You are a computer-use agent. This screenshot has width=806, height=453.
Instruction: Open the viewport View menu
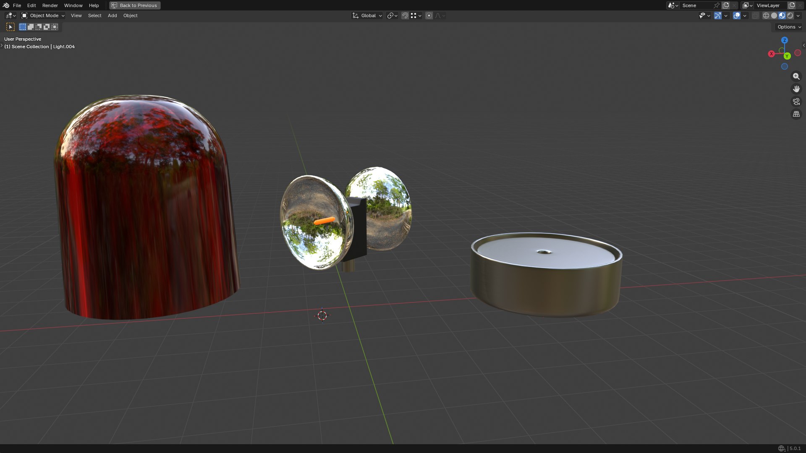coord(76,16)
